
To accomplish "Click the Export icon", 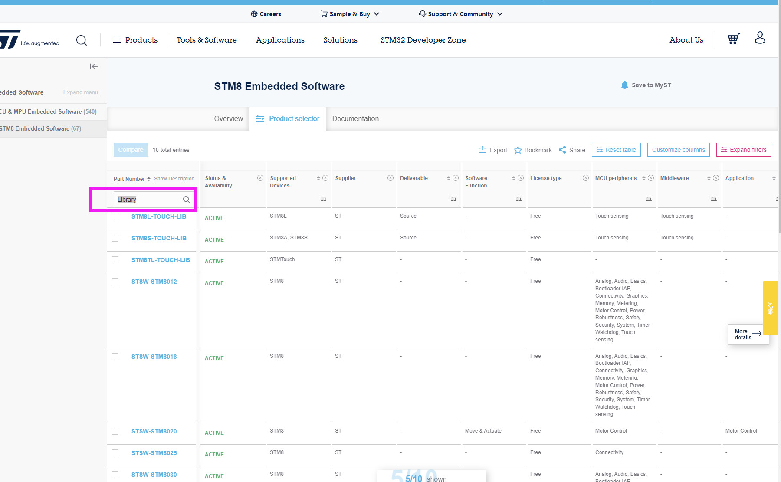I will [482, 150].
